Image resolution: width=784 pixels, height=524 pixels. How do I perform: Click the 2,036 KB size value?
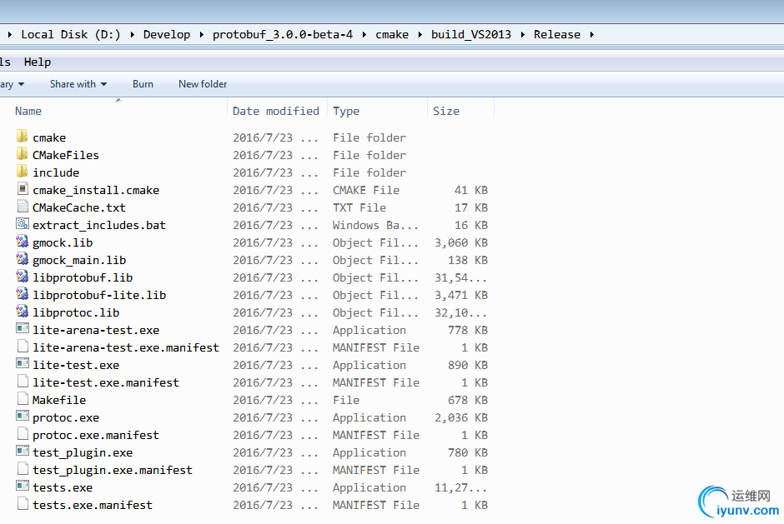(461, 417)
